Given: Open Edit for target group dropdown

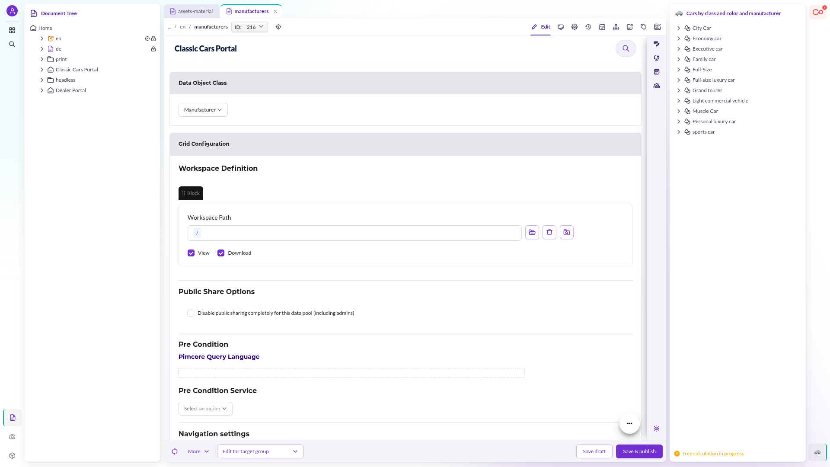Looking at the screenshot, I should tap(260, 451).
